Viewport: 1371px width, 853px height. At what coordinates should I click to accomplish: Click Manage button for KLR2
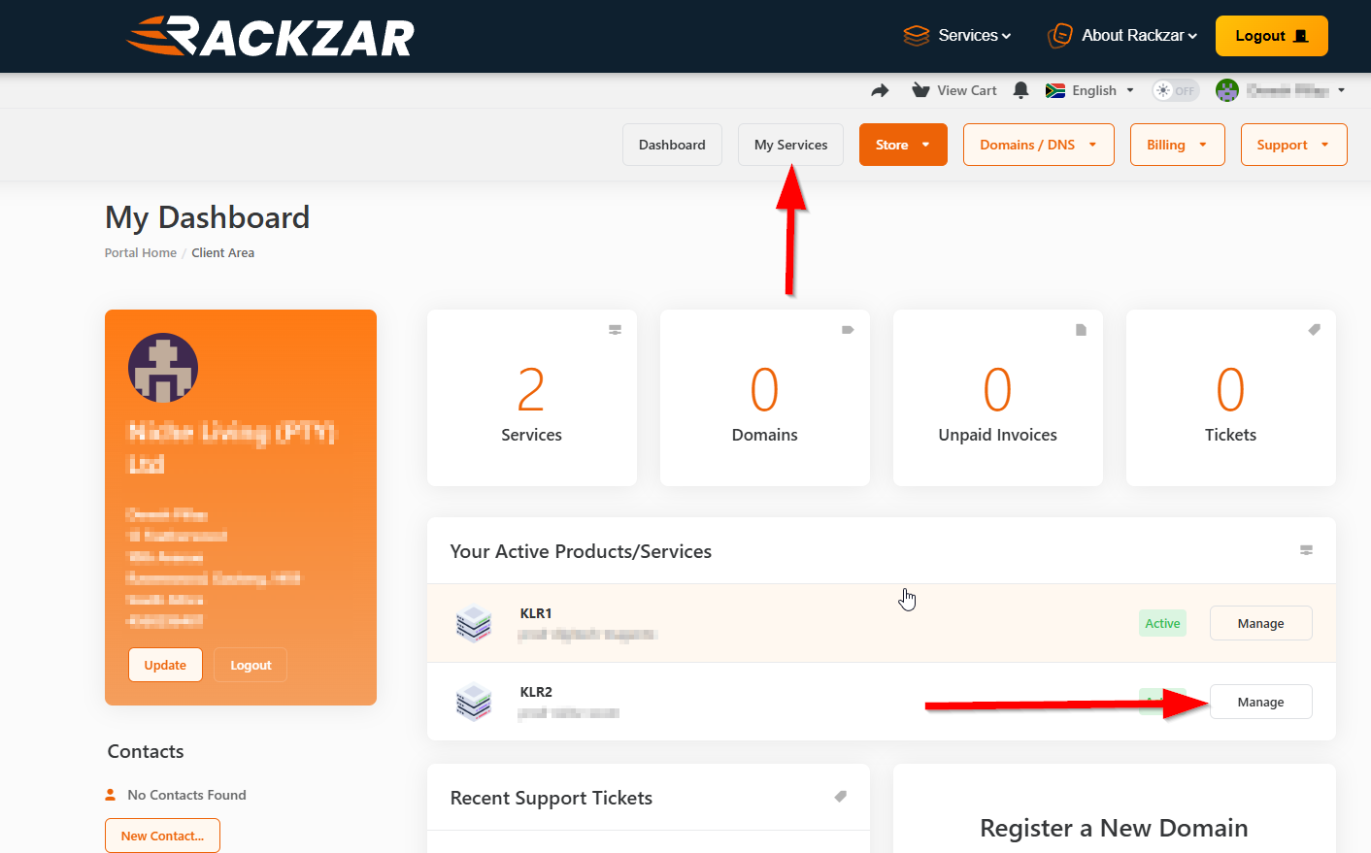pyautogui.click(x=1260, y=702)
